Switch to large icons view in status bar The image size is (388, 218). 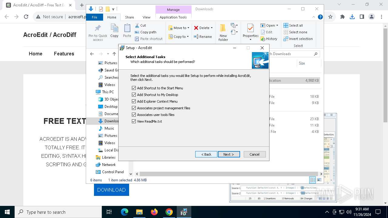319,180
